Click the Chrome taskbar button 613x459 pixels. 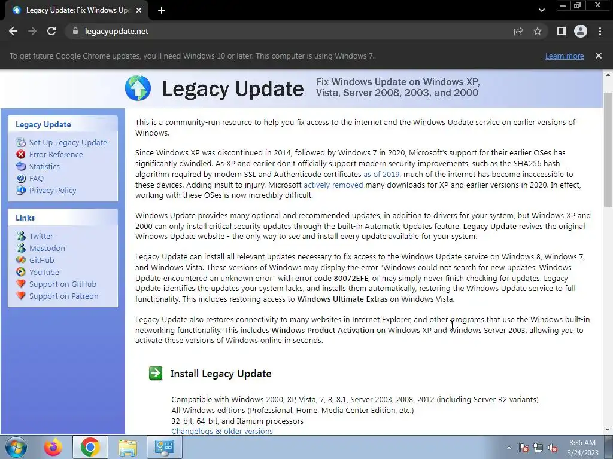[x=90, y=447]
